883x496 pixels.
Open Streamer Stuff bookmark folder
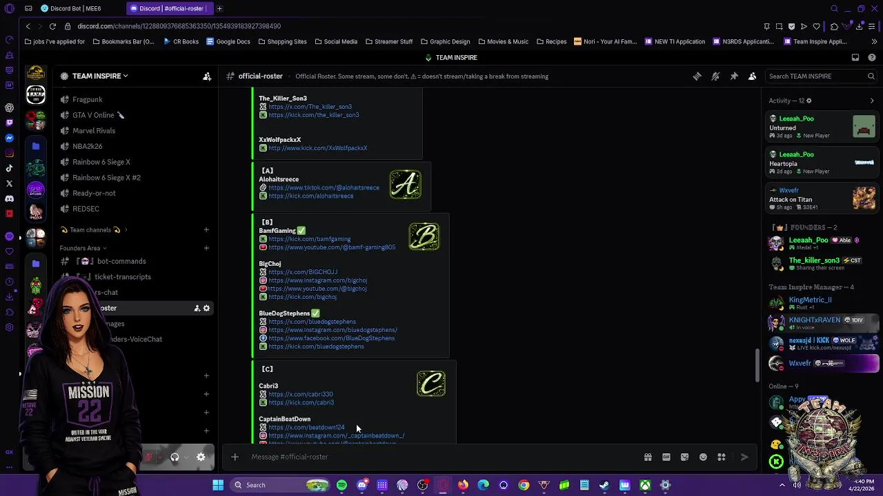[388, 41]
